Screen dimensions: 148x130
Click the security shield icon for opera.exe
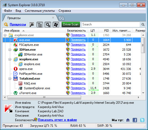68,69
